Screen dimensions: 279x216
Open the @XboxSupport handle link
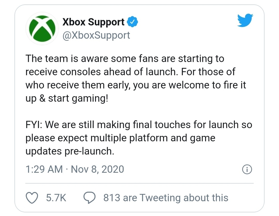pyautogui.click(x=96, y=35)
